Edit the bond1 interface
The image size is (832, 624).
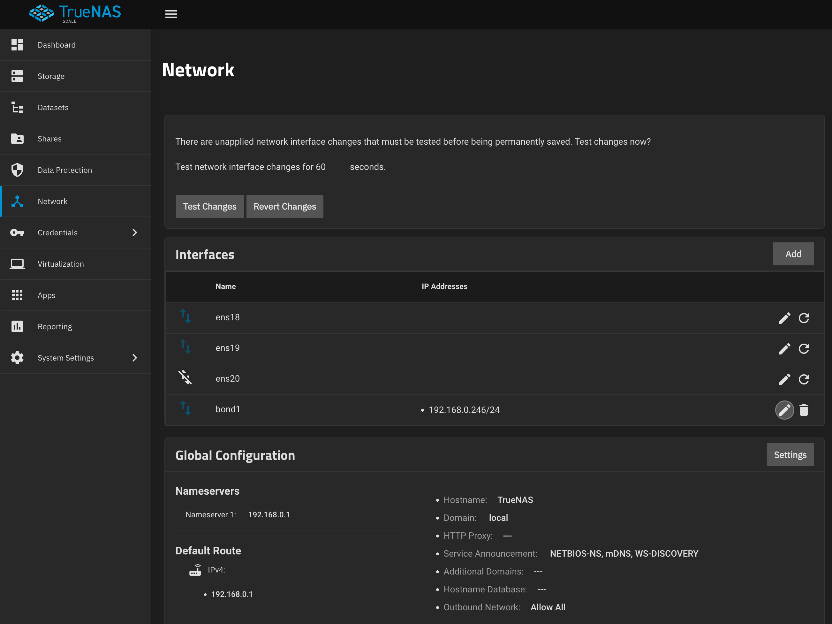(x=785, y=410)
